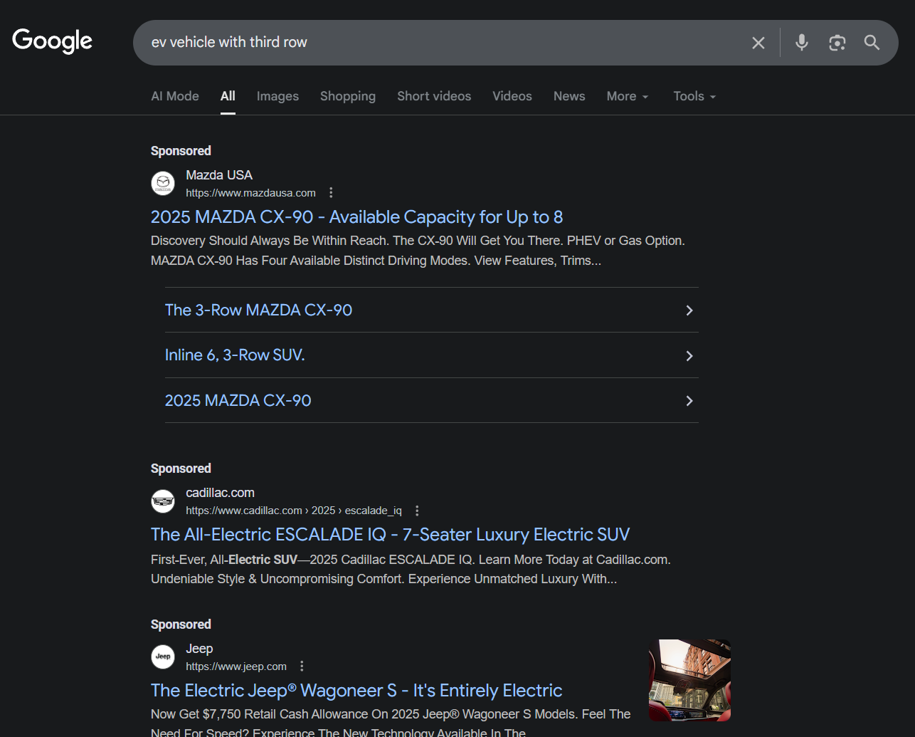Open 2025 MAZDA CX-90 Available Capacity headline
The height and width of the screenshot is (737, 915).
point(356,217)
